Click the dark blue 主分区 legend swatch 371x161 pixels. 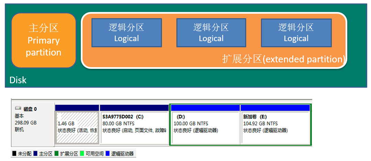point(35,154)
